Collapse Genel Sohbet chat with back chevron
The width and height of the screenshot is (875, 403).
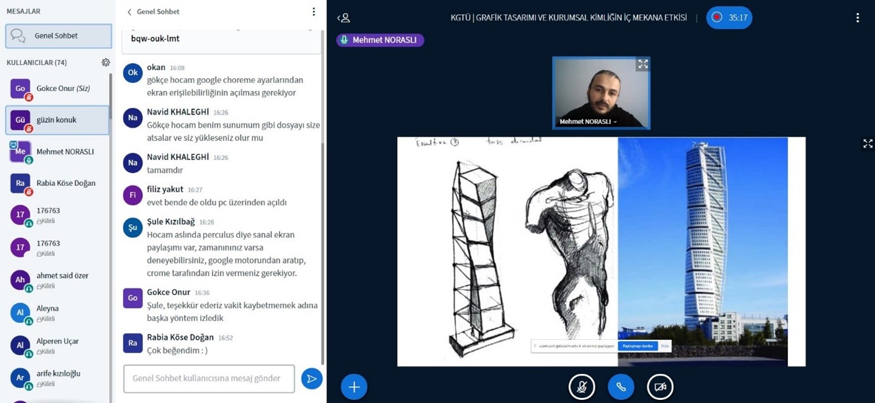(x=129, y=11)
